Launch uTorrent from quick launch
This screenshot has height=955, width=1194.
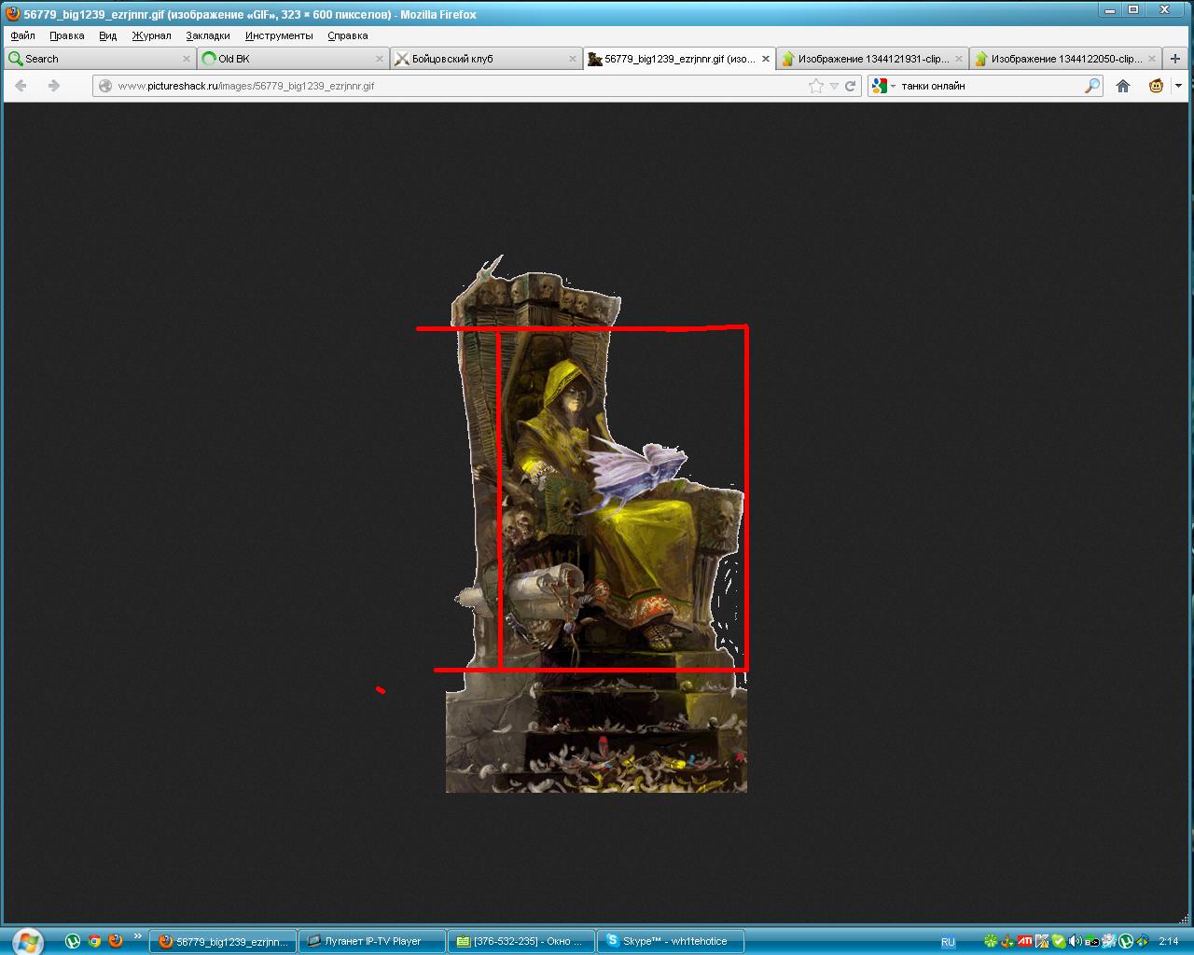coord(73,941)
